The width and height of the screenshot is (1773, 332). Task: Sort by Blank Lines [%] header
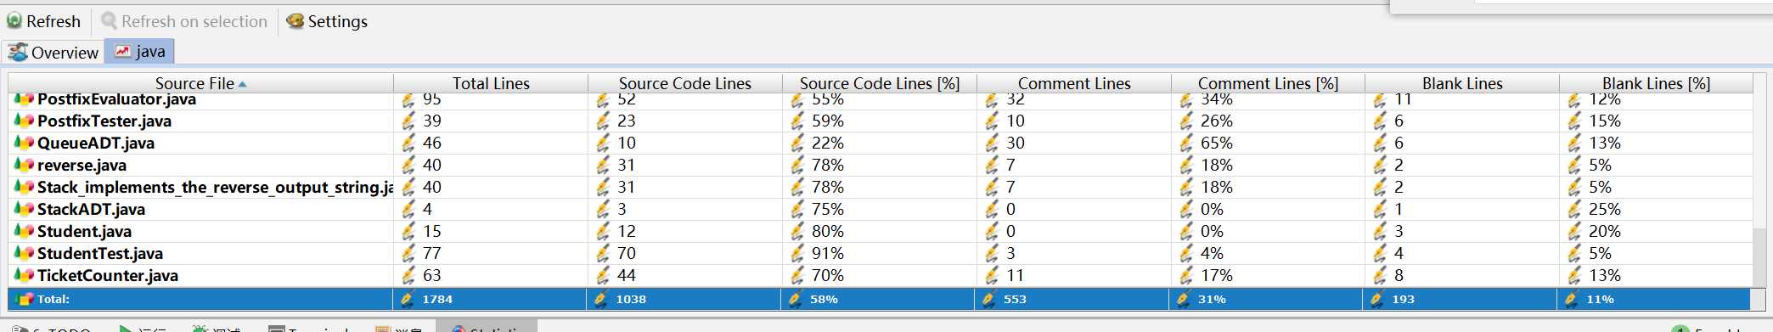tap(1656, 83)
